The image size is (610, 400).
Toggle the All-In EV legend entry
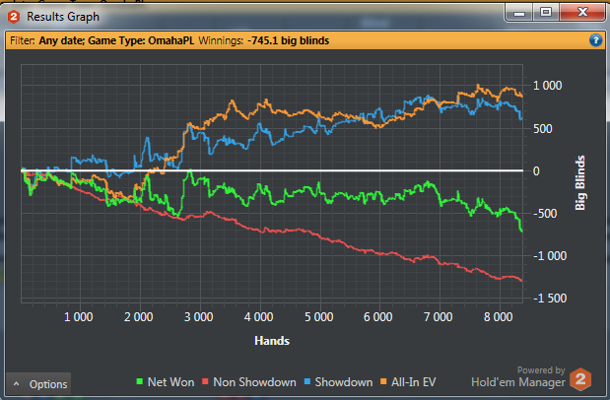pos(408,382)
